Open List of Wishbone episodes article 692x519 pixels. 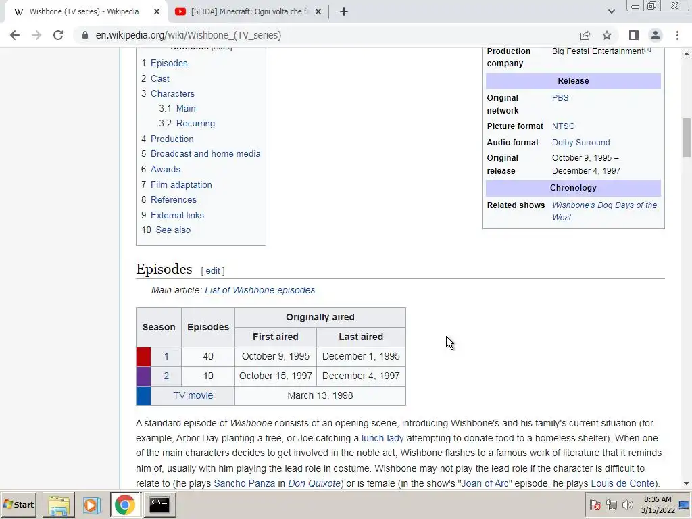point(260,291)
